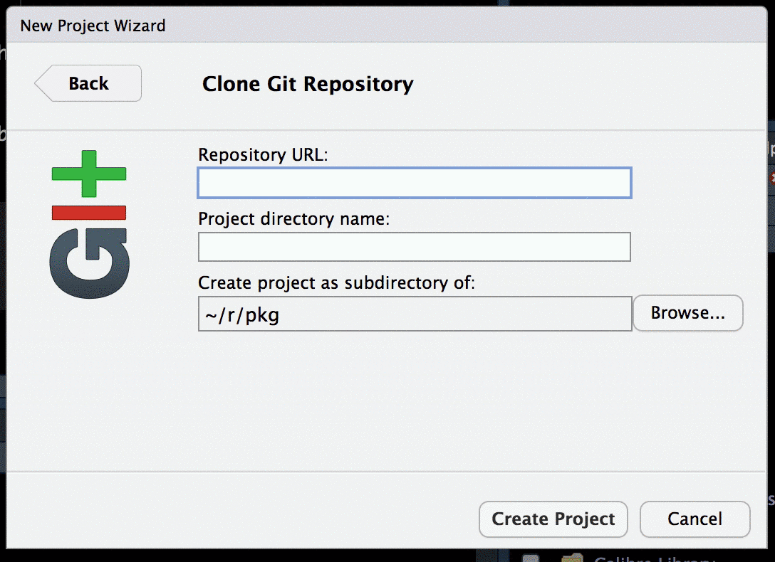
Task: Click the green plus in the Git logo
Action: pyautogui.click(x=88, y=174)
